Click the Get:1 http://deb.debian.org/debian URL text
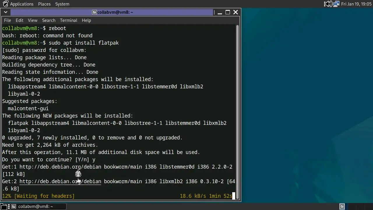This screenshot has height=210, width=373. coord(60,167)
